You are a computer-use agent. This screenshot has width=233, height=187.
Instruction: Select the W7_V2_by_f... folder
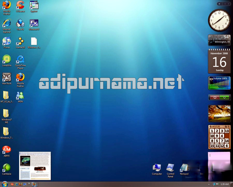(x=6, y=97)
